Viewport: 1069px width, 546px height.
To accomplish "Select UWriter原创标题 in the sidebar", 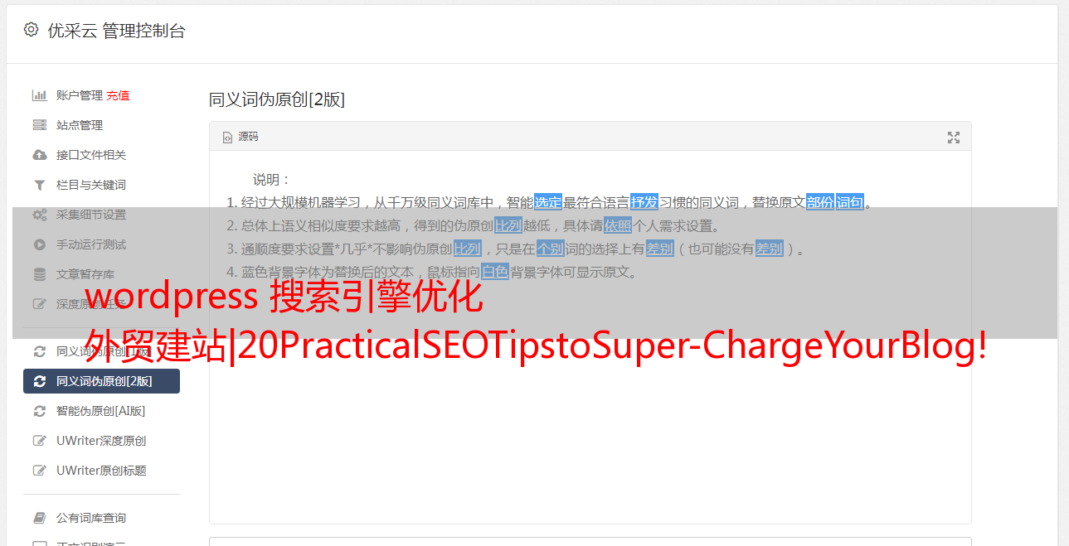I will (x=101, y=471).
